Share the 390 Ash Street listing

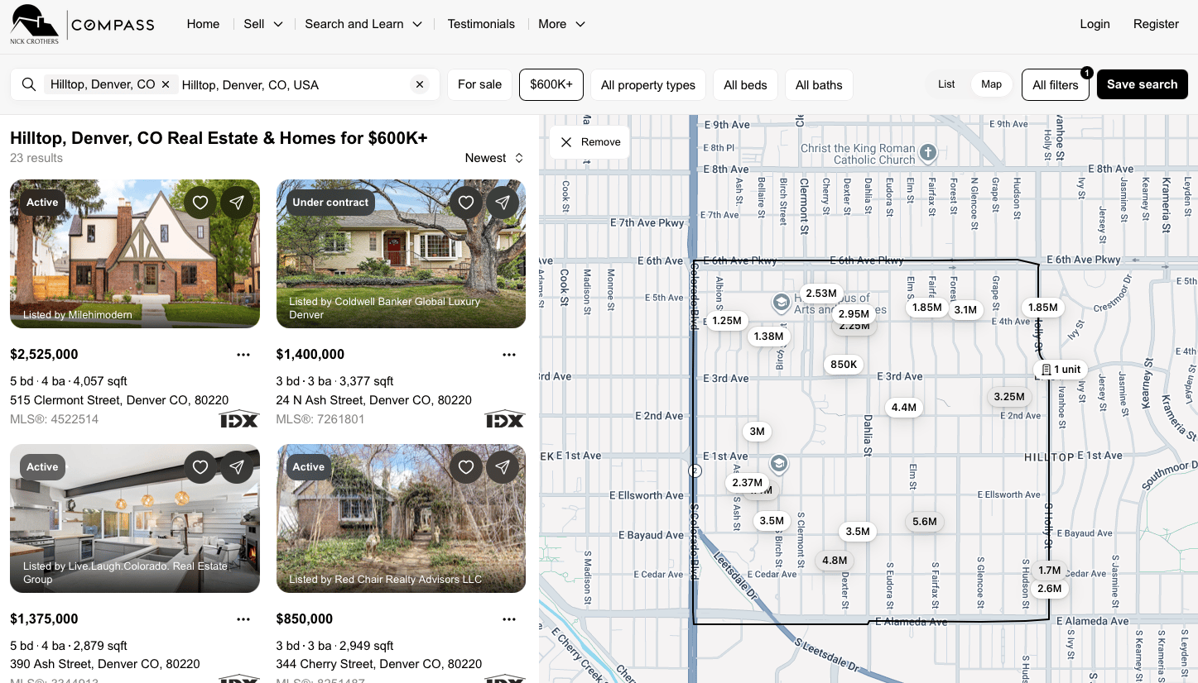pyautogui.click(x=237, y=467)
